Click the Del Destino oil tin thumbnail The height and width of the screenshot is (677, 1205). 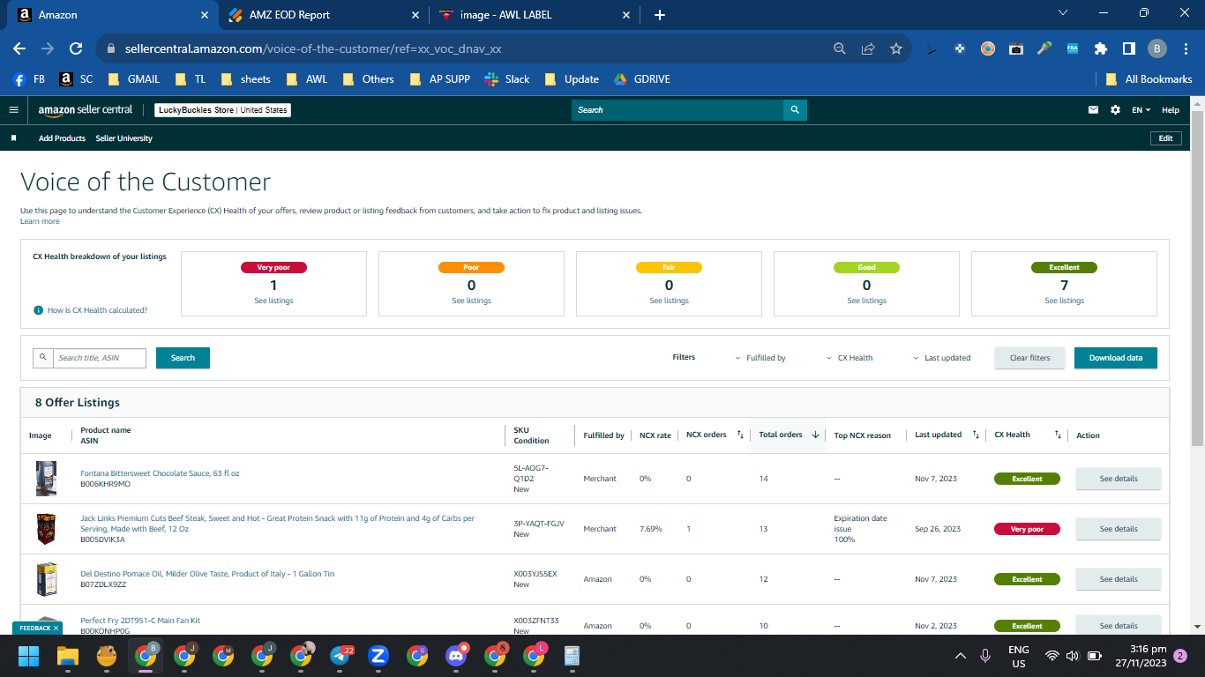tap(46, 579)
